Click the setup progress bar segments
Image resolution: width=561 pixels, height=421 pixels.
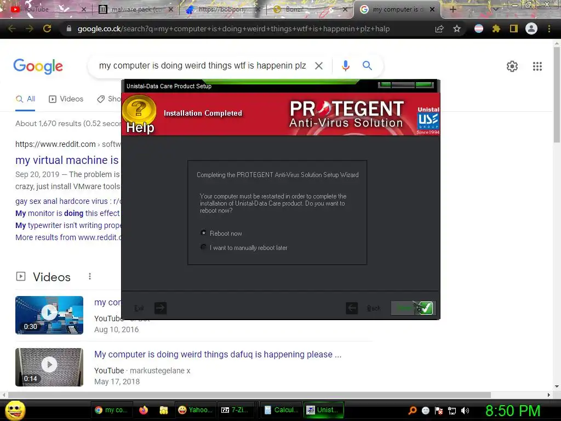pyautogui.click(x=406, y=85)
